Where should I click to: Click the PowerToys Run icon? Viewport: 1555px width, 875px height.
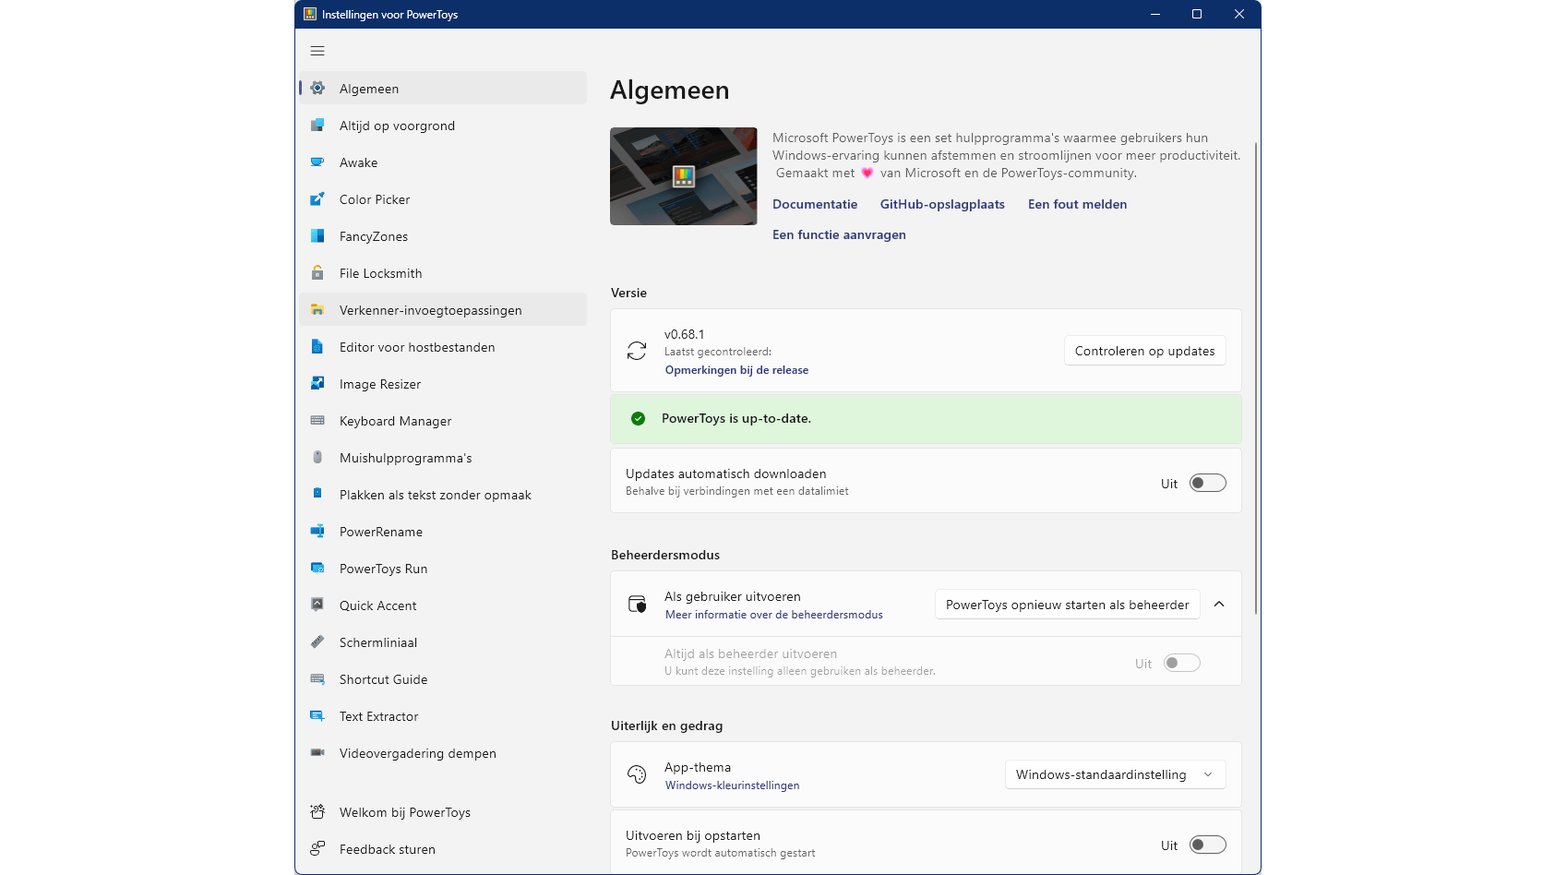[317, 569]
